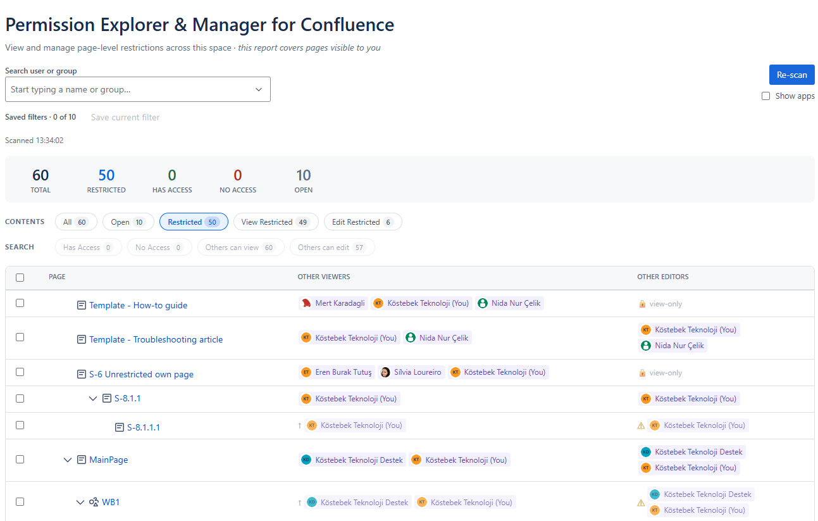Click Köstebek Teknoloji Destek avatar in WB1 viewers
818x521 pixels.
pyautogui.click(x=311, y=502)
